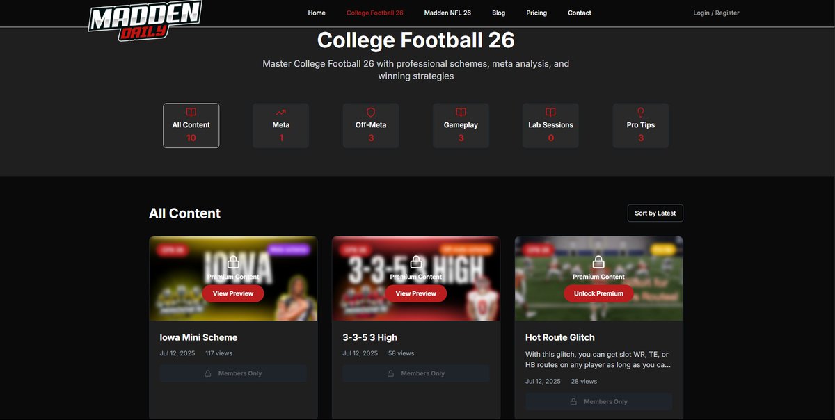Click orange tag badge on 3-3-5 High card

[x=466, y=250]
